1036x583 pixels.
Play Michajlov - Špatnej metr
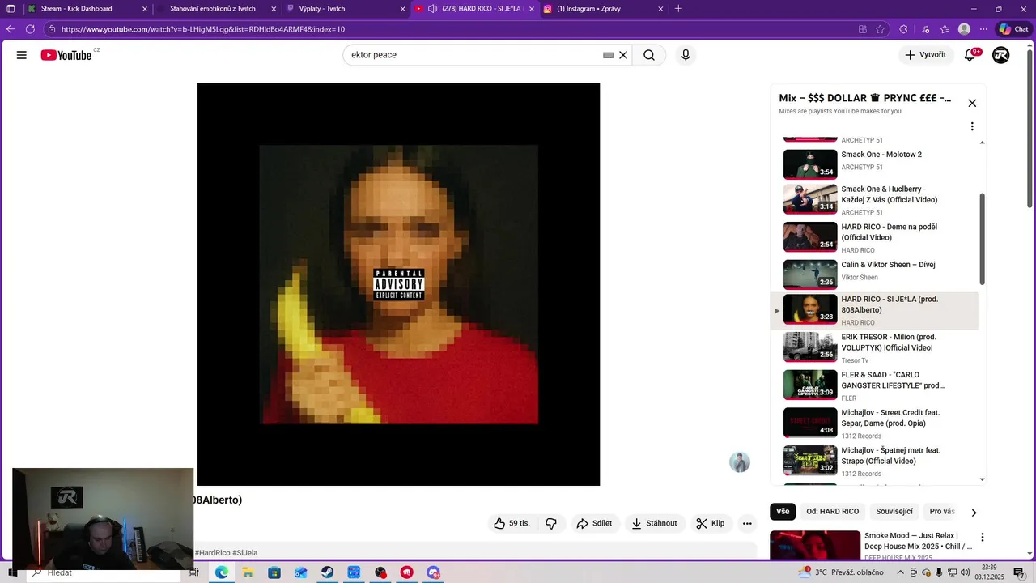(874, 461)
